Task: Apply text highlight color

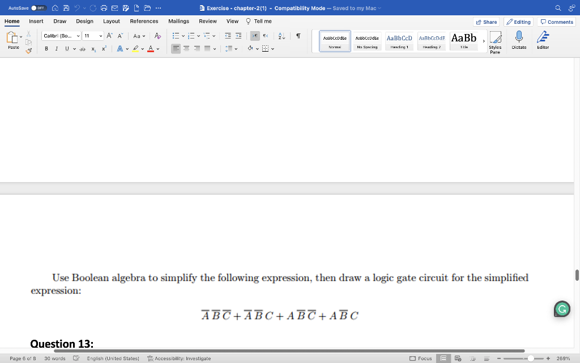Action: pyautogui.click(x=136, y=49)
